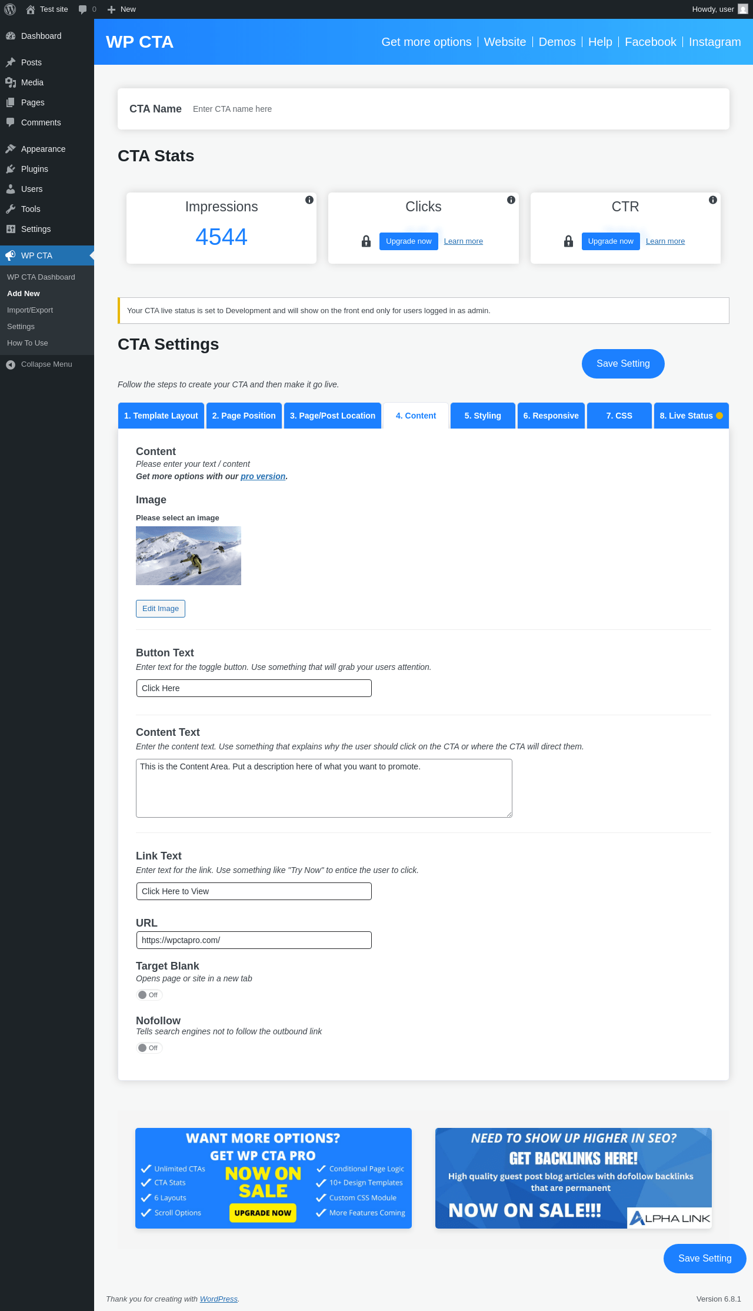Click the WP CTA Pro sale banner
Image resolution: width=753 pixels, height=1311 pixels.
tap(274, 1178)
